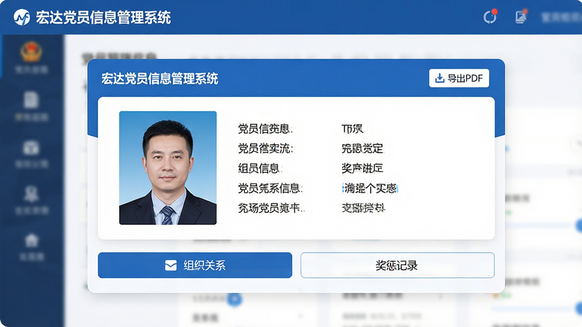The height and width of the screenshot is (327, 582).
Task: Click the dialog title 宏达党员信息管理系统
Action: [160, 78]
